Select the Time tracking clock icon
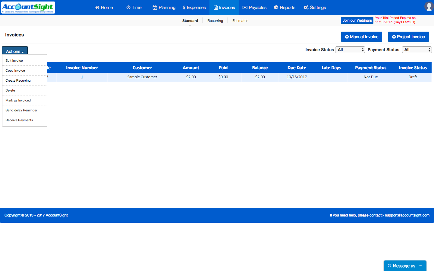This screenshot has height=271, width=434. click(128, 7)
